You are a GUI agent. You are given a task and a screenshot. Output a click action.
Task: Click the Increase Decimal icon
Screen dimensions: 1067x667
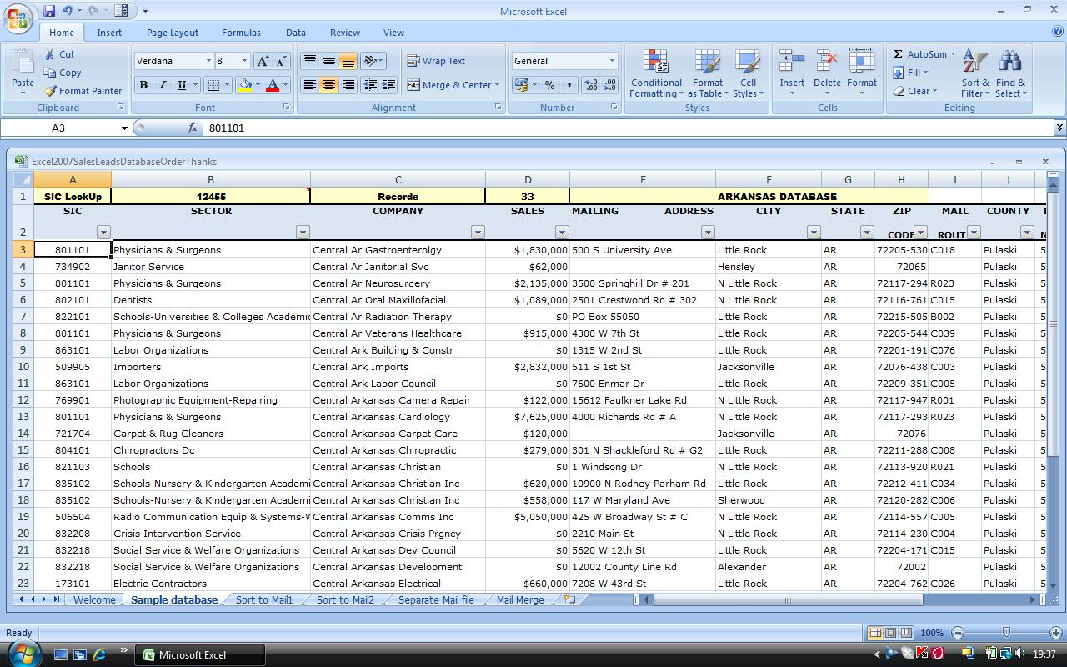pos(590,85)
